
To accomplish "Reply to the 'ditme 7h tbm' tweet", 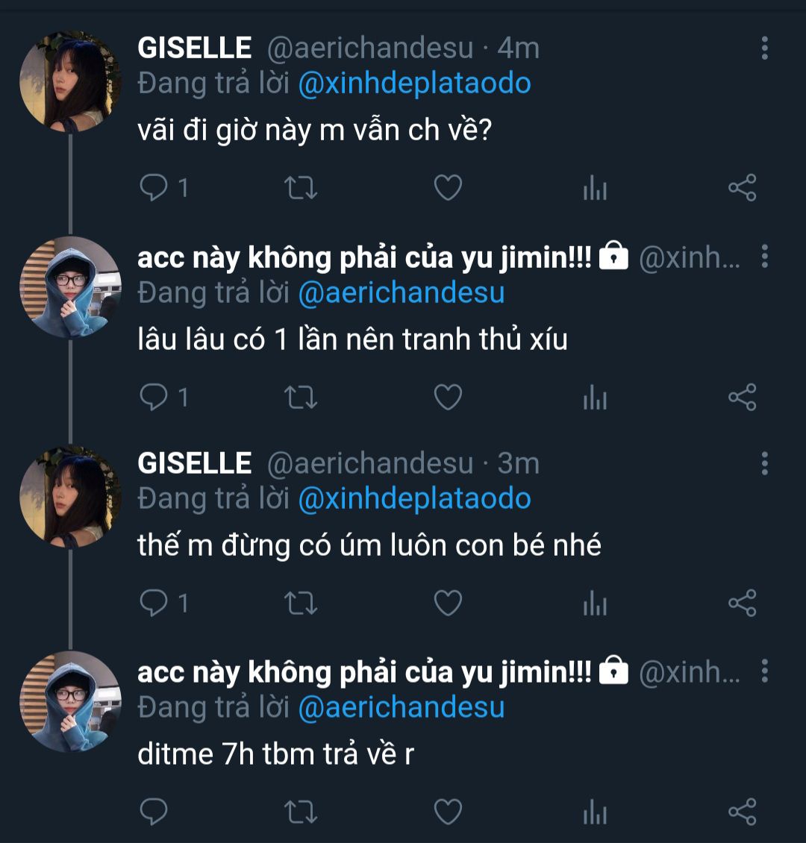I will click(x=154, y=812).
